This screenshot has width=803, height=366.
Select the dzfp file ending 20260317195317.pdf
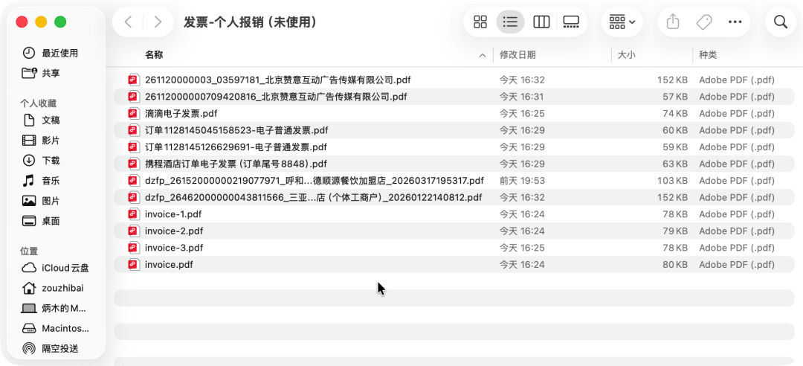pos(454,181)
